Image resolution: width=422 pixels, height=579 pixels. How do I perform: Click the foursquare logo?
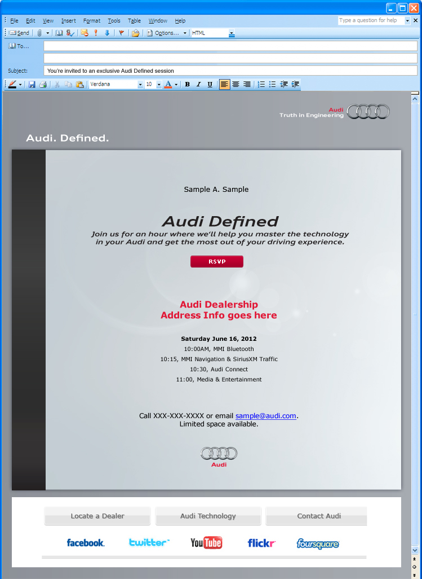pyautogui.click(x=318, y=543)
